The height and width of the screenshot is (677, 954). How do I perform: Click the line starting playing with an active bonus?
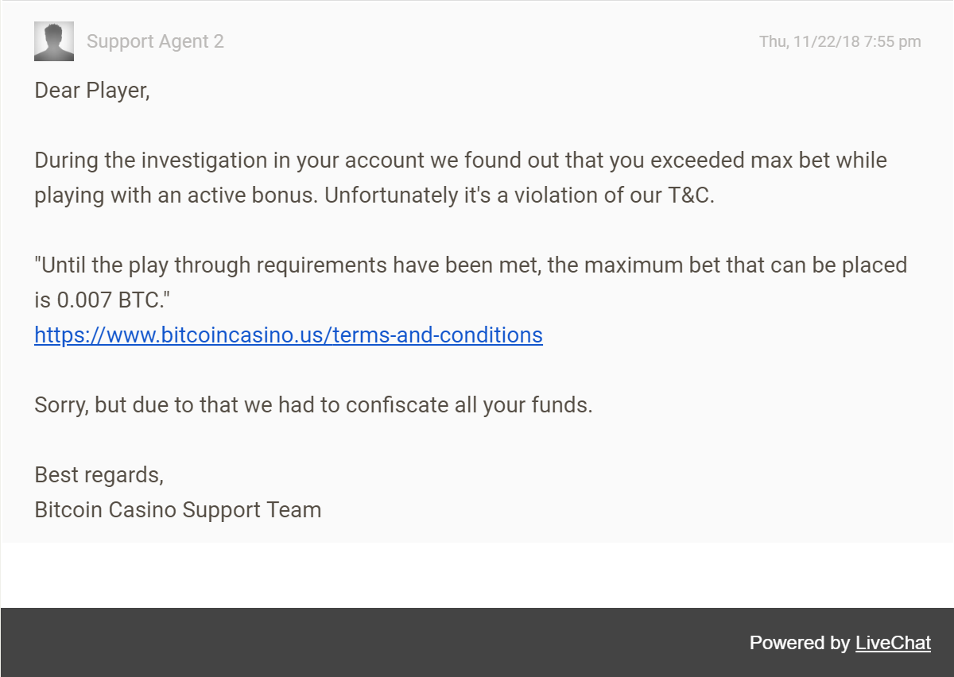pos(374,195)
